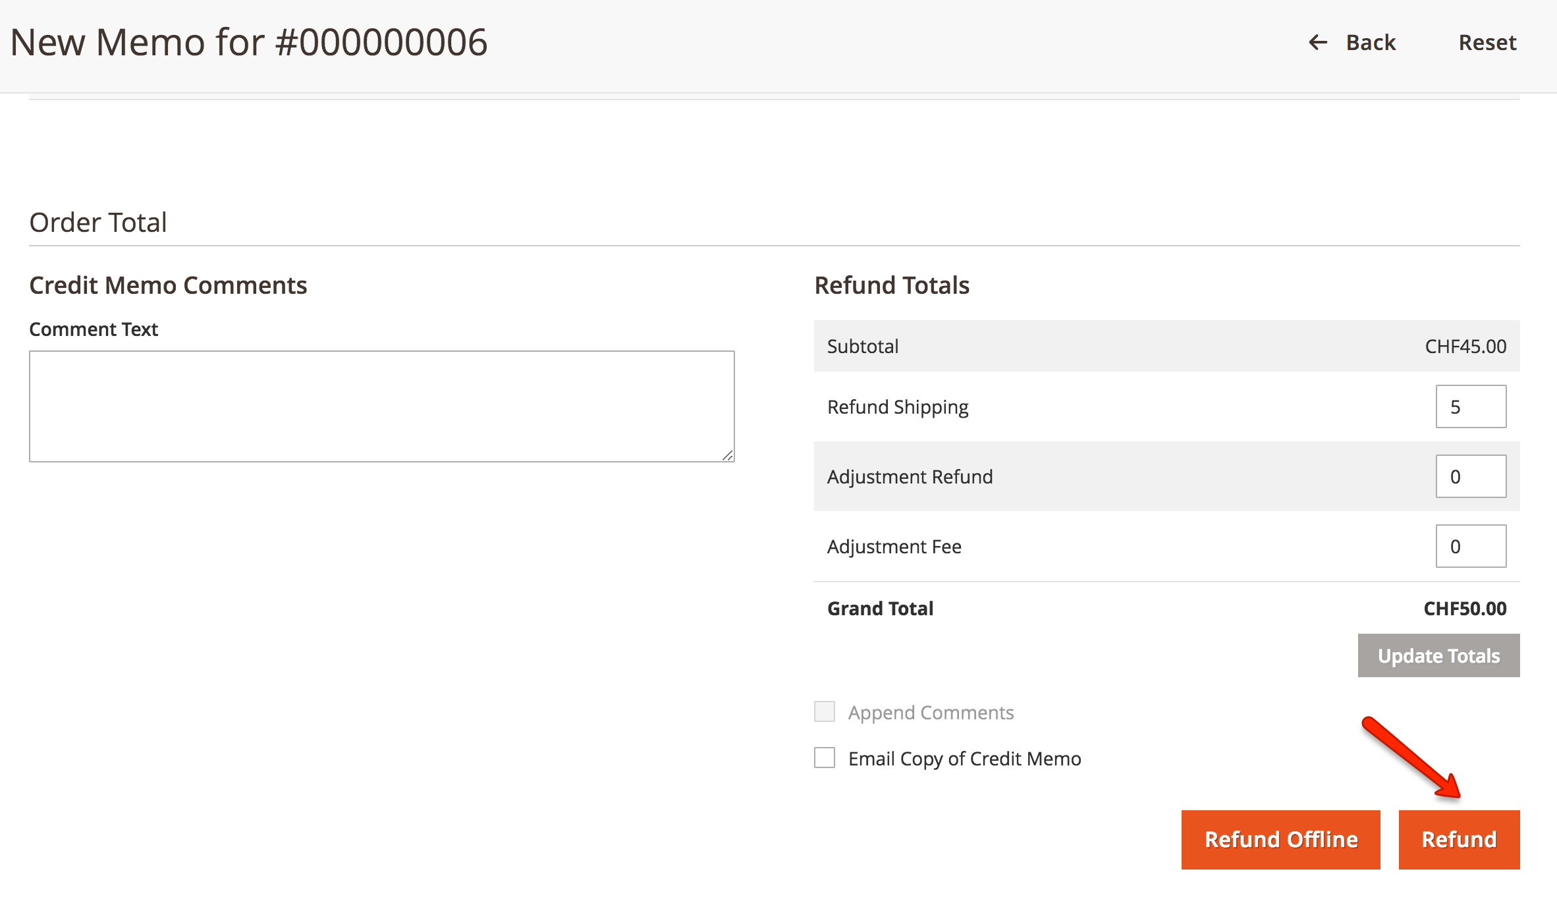Click the Refund Totals heading
Viewport: 1557px width, 913px height.
point(892,285)
